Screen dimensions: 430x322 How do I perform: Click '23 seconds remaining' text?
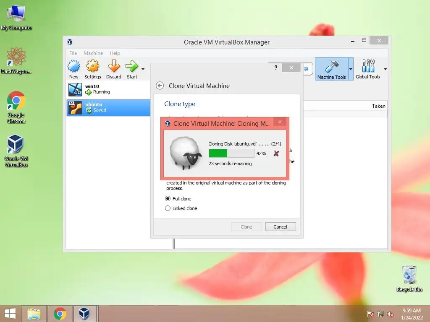click(x=230, y=164)
